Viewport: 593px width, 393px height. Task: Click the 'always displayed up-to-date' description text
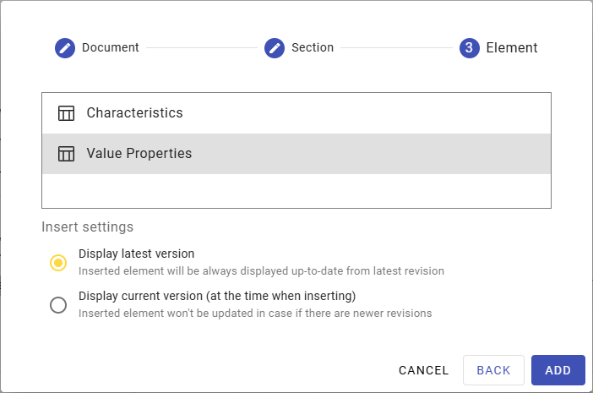coord(261,271)
